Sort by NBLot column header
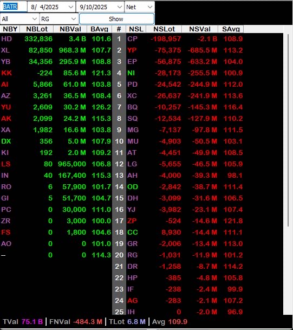 coord(37,29)
